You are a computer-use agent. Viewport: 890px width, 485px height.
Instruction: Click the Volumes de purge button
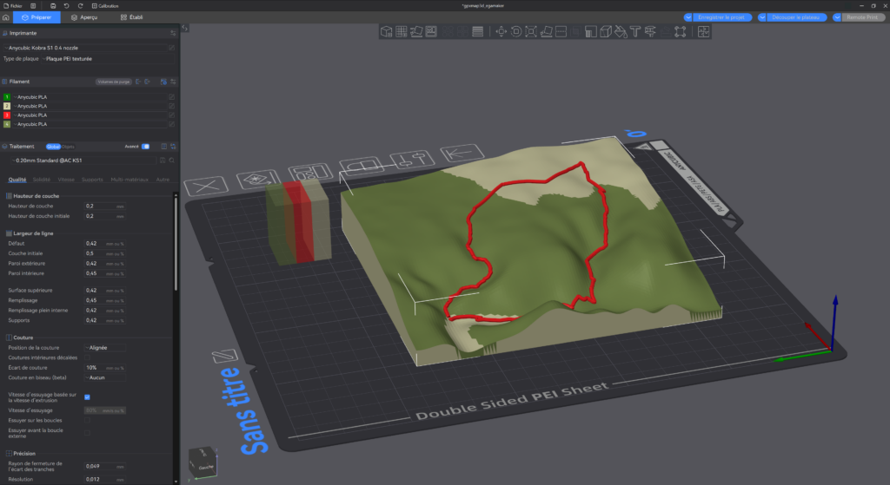click(x=113, y=82)
